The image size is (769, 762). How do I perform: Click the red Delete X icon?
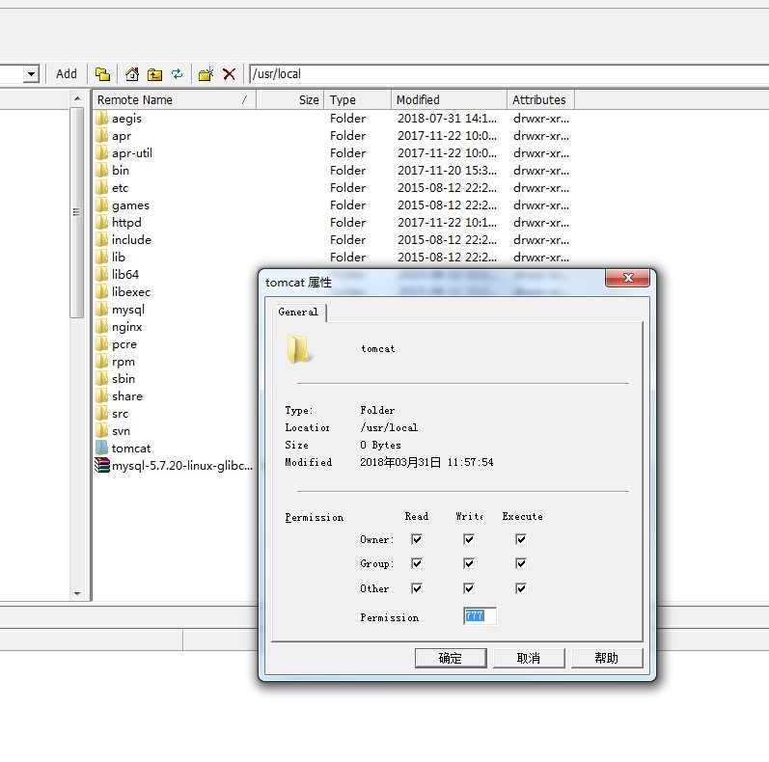[229, 74]
